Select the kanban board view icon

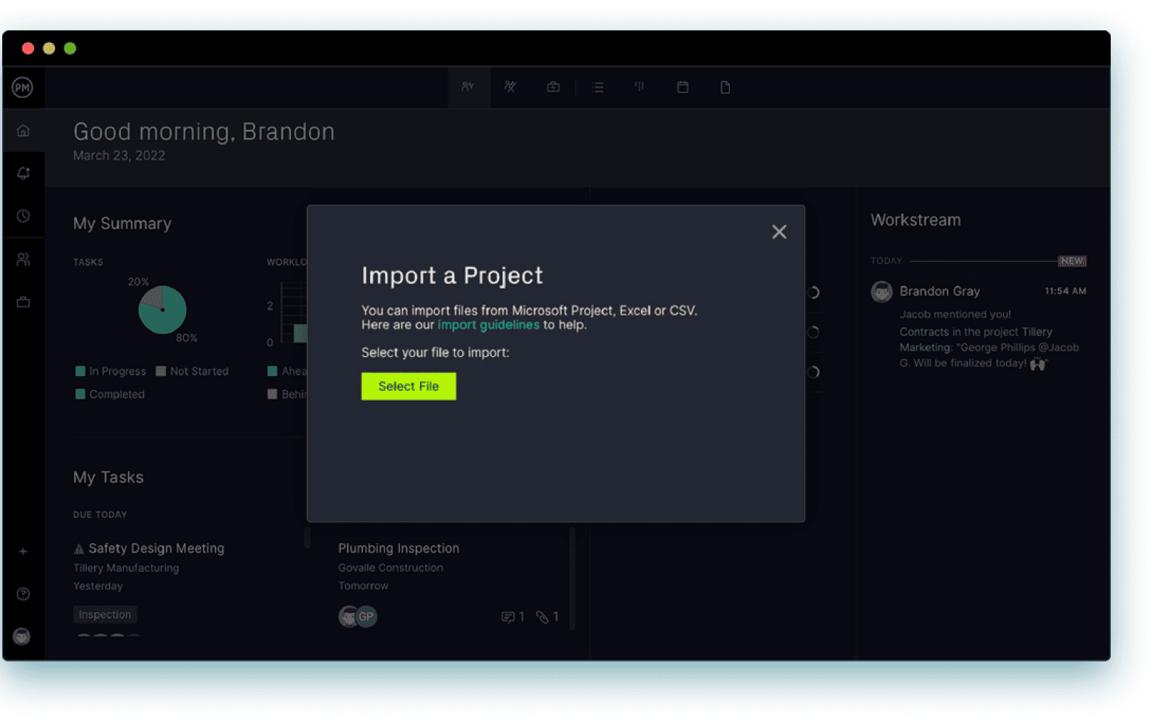coord(639,87)
